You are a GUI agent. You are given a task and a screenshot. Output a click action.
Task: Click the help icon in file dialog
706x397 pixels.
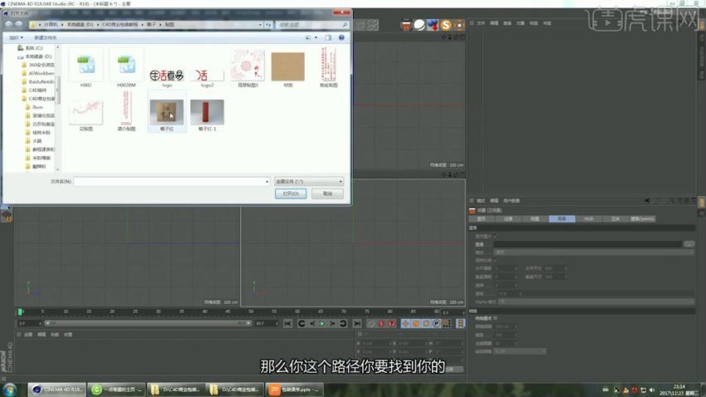[341, 37]
